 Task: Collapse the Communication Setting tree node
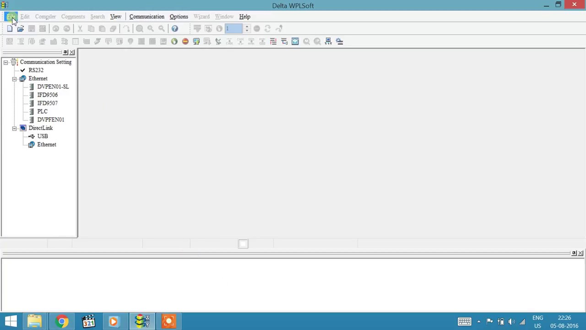tap(5, 62)
